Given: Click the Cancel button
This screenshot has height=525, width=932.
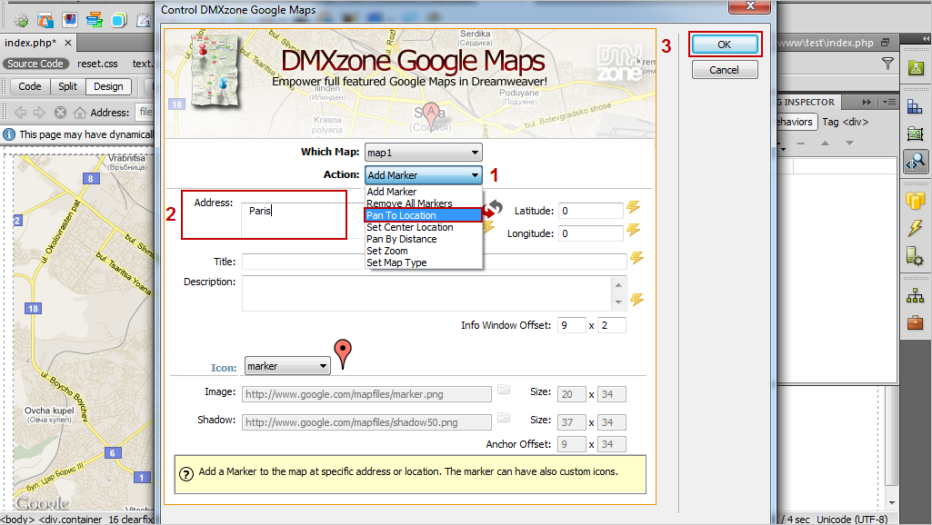Looking at the screenshot, I should pos(725,70).
